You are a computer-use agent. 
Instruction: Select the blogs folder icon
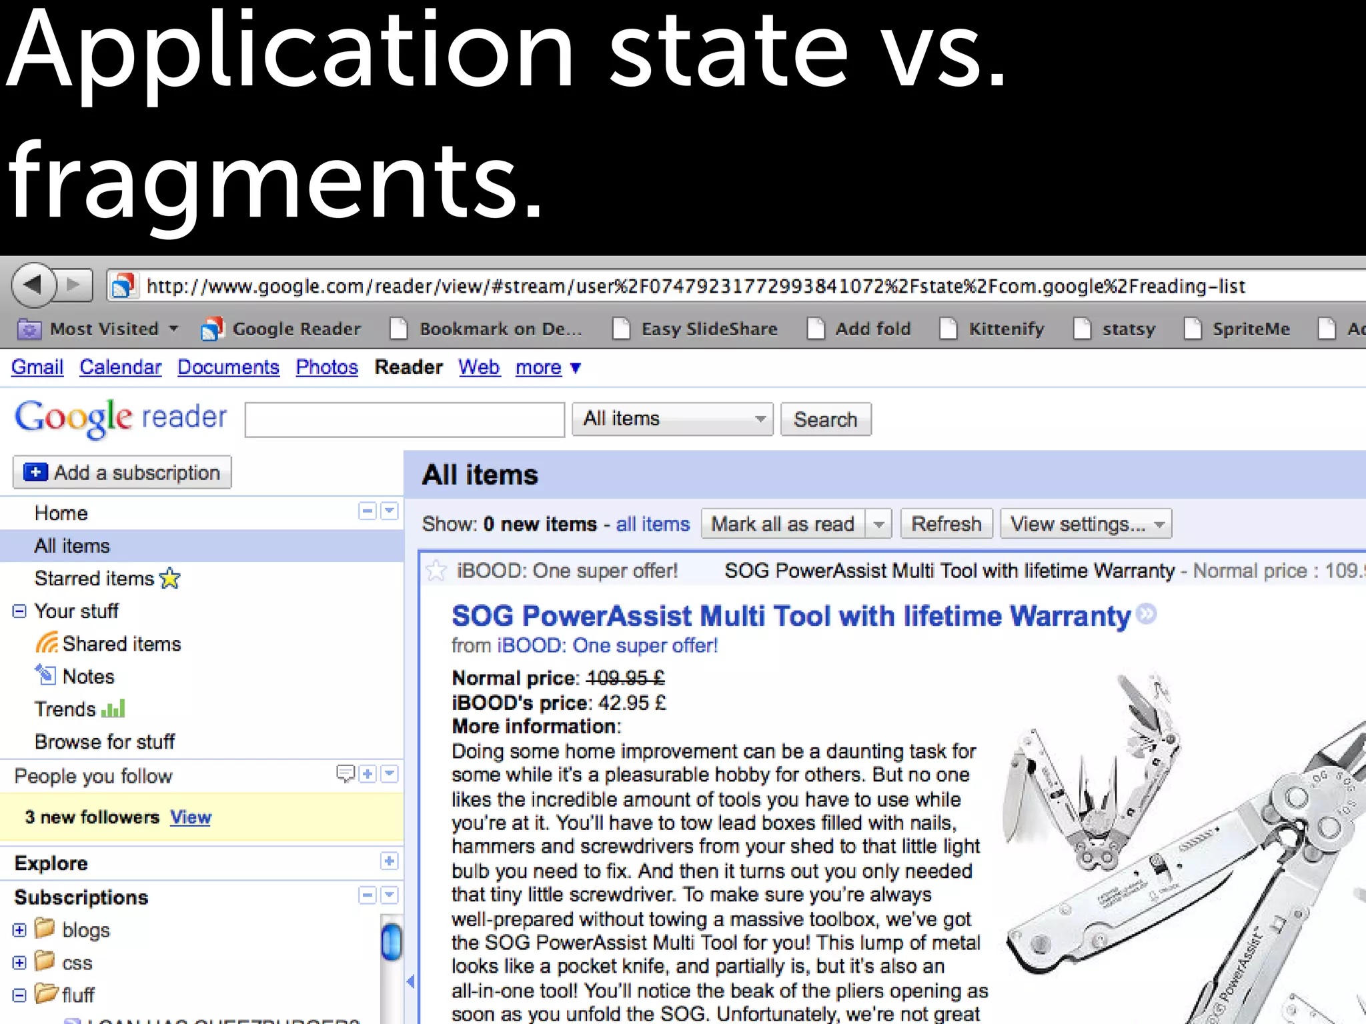coord(45,927)
